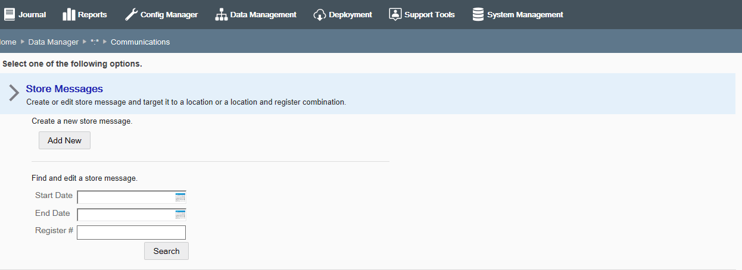Click the Communications breadcrumb link
The height and width of the screenshot is (270, 742).
pos(140,42)
